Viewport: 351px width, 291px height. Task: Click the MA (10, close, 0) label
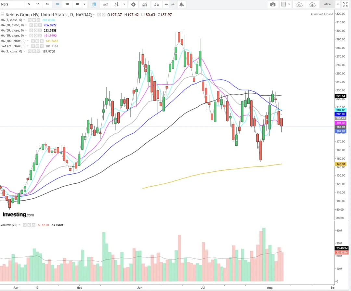point(12,36)
